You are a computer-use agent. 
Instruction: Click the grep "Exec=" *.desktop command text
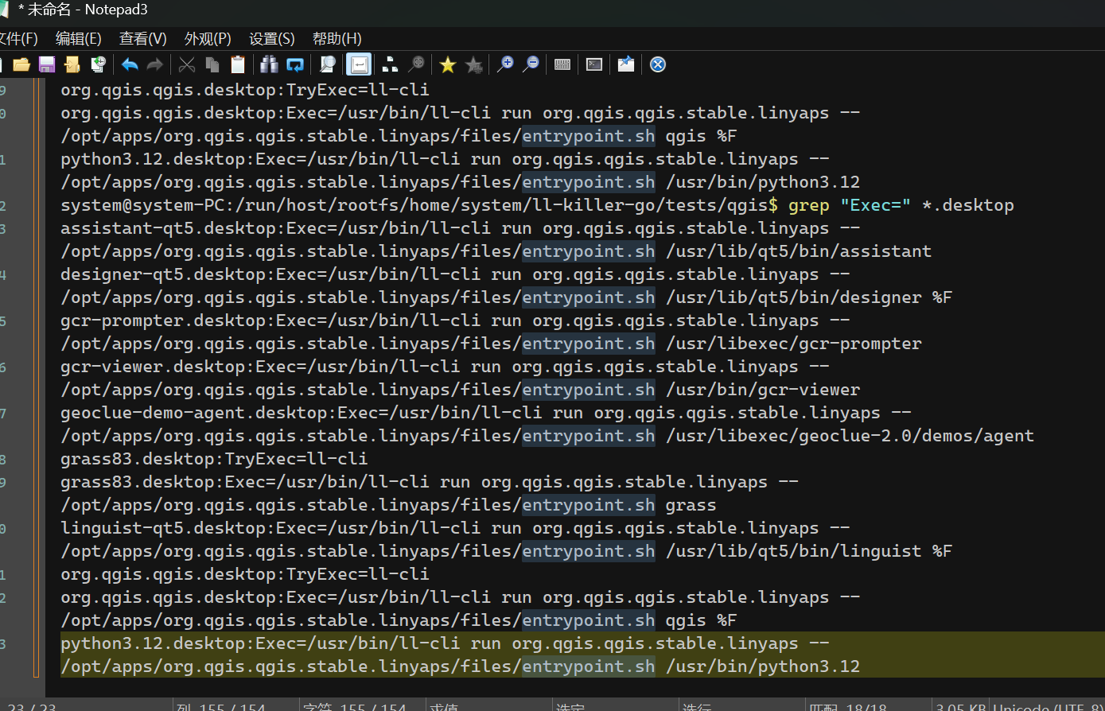click(x=901, y=205)
